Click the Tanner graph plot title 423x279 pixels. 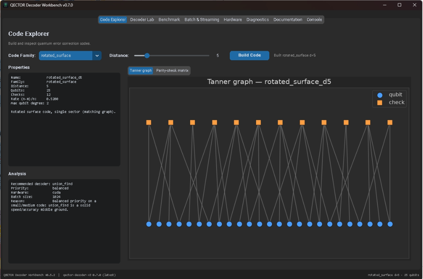click(269, 82)
